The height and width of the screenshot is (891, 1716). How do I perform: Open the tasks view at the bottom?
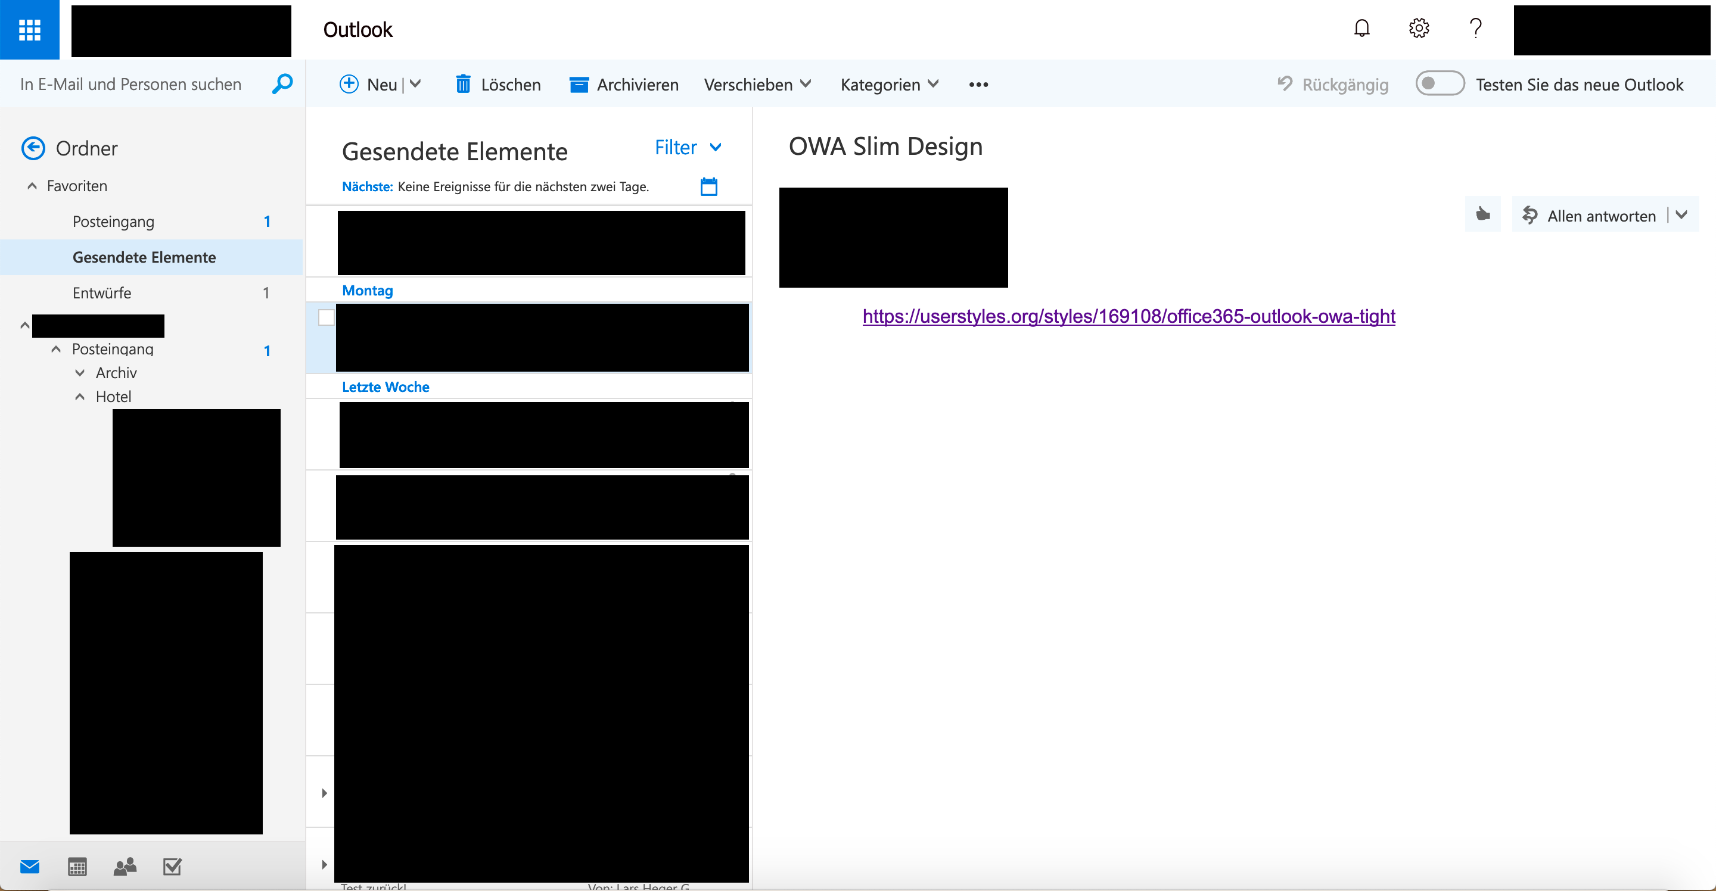tap(172, 867)
